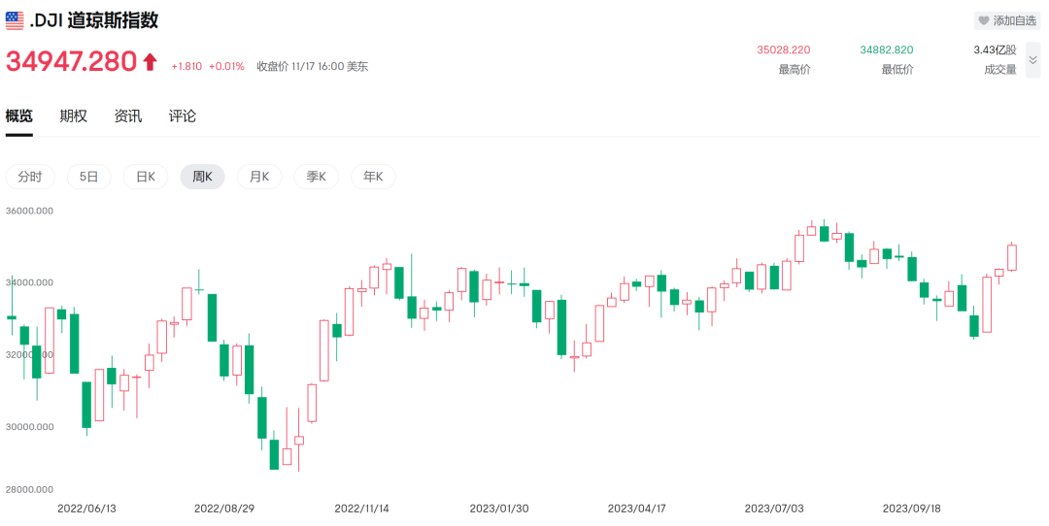Select the 月K chart period
Screen dimensions: 1049x526
click(x=259, y=177)
